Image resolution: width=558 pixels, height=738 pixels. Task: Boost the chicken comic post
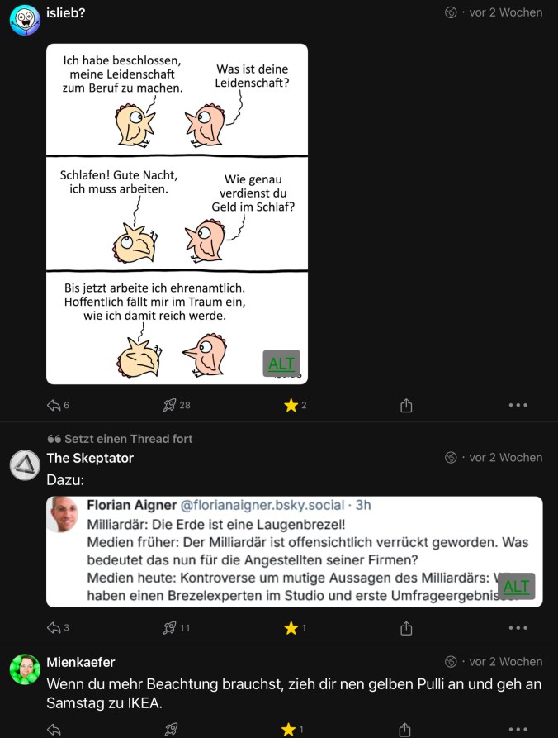[170, 405]
